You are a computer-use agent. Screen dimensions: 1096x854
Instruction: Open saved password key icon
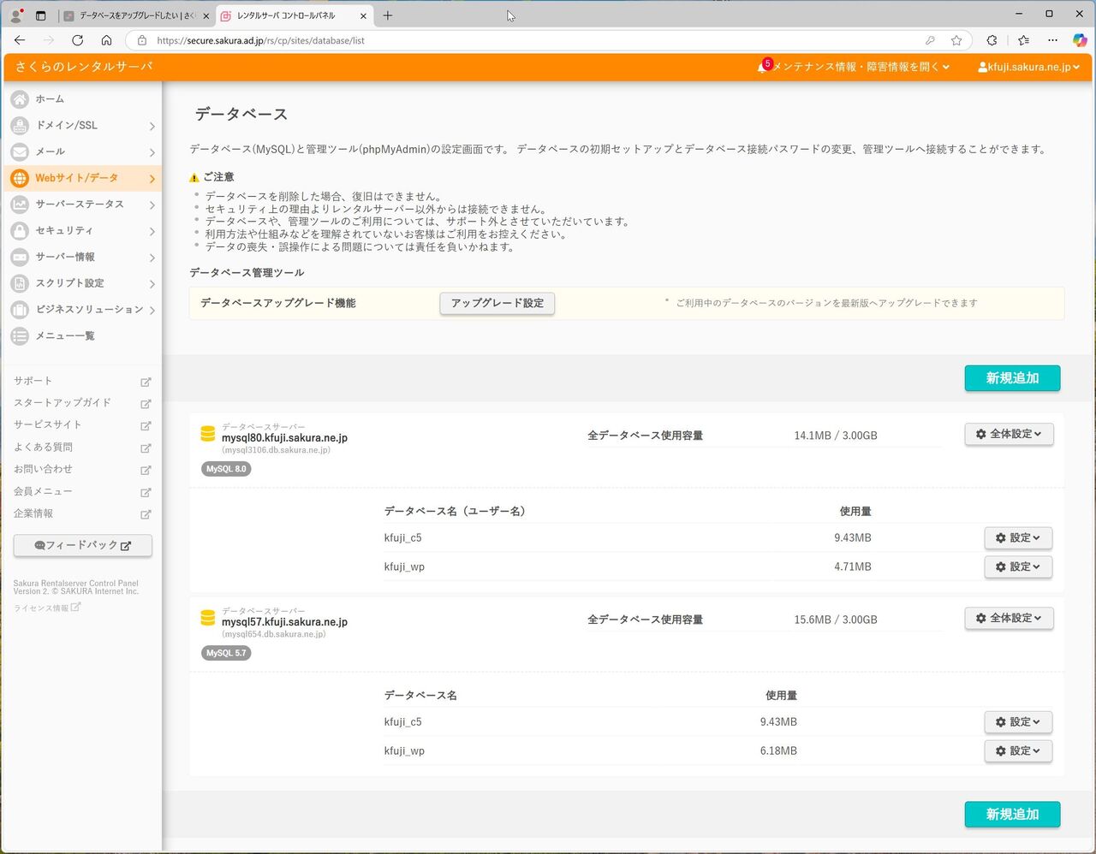[x=930, y=40]
